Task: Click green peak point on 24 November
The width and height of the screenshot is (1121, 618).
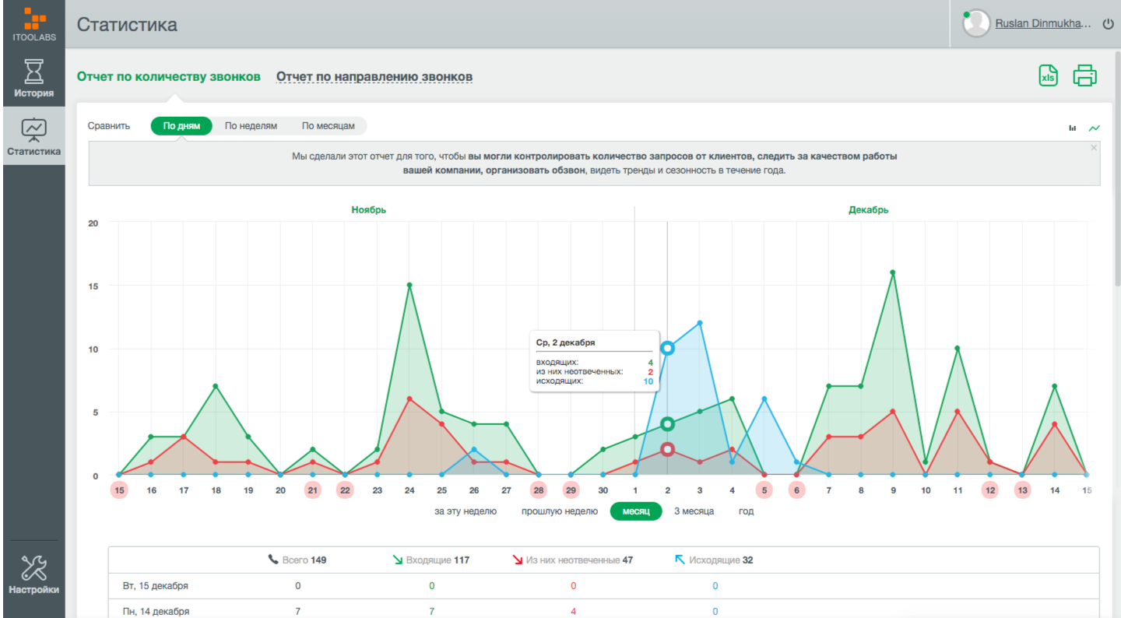Action: point(409,285)
